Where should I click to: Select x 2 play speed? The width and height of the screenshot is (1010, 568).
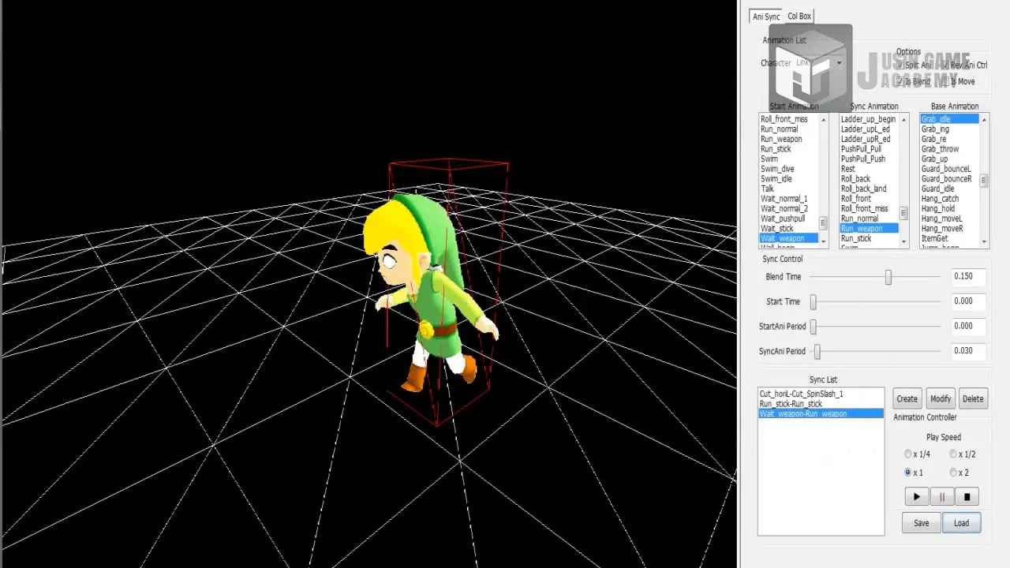[953, 473]
